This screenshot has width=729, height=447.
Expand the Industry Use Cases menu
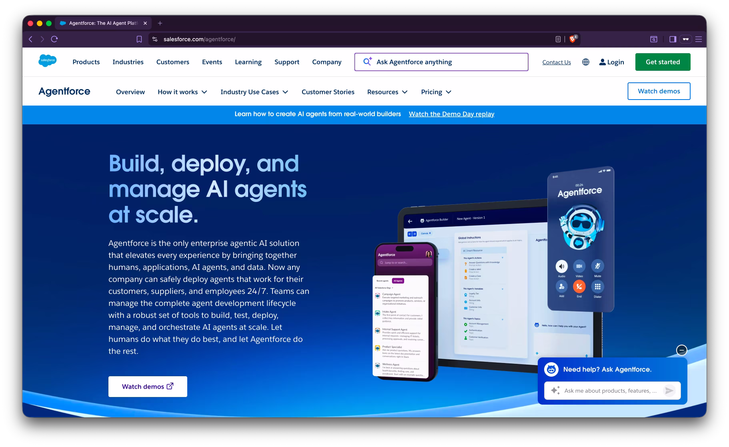(x=254, y=92)
